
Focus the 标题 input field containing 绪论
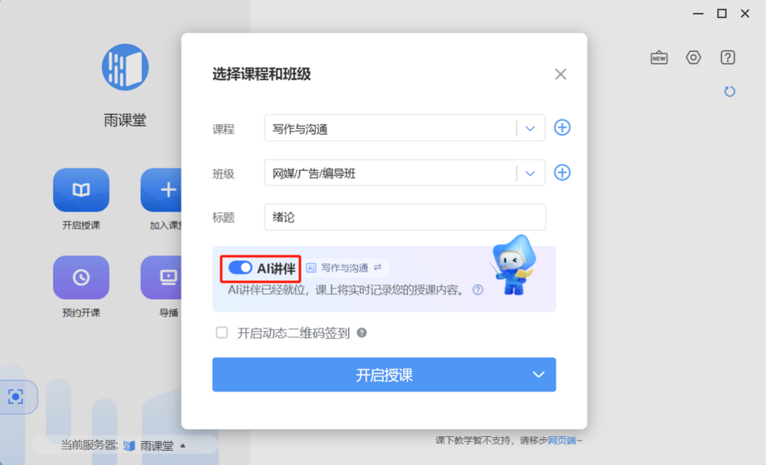pos(404,217)
